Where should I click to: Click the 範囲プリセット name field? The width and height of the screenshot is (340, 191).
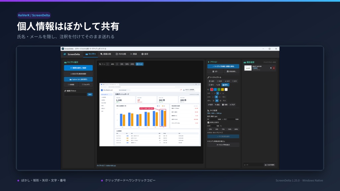click(75, 95)
